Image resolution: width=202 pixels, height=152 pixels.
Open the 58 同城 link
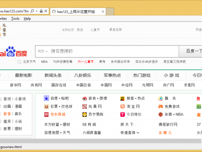(x=89, y=124)
